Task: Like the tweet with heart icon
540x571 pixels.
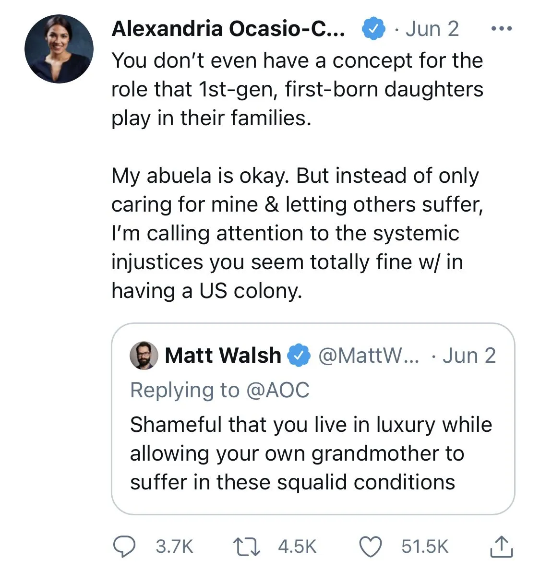Action: pos(371,547)
